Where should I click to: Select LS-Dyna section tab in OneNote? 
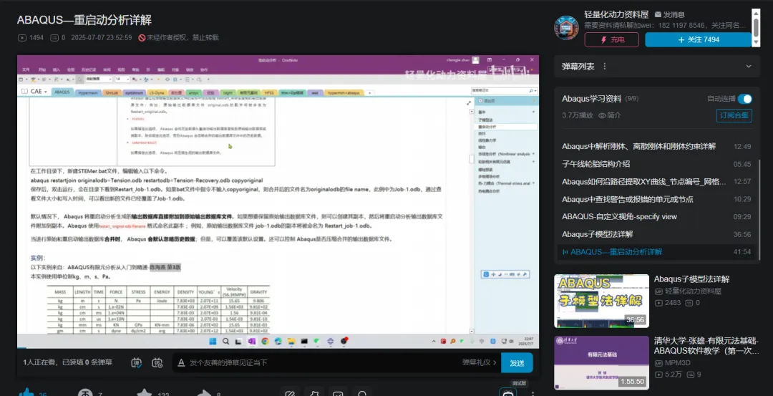click(x=157, y=92)
